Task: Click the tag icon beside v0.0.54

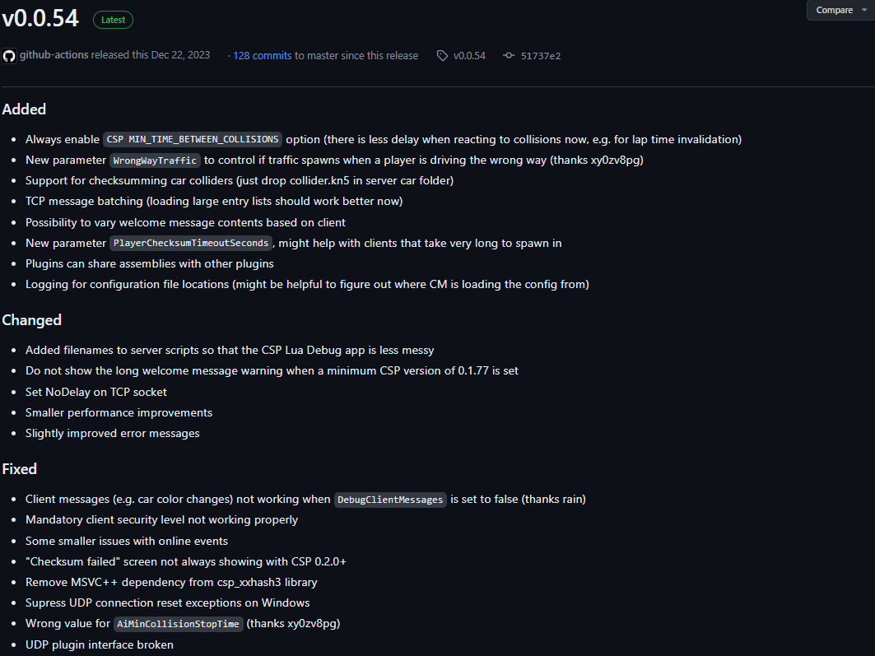Action: click(x=442, y=56)
